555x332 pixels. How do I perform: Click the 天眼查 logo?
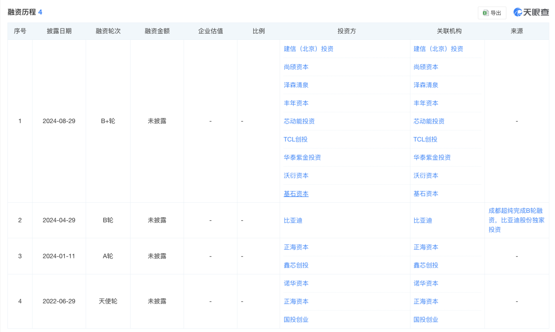click(x=531, y=12)
